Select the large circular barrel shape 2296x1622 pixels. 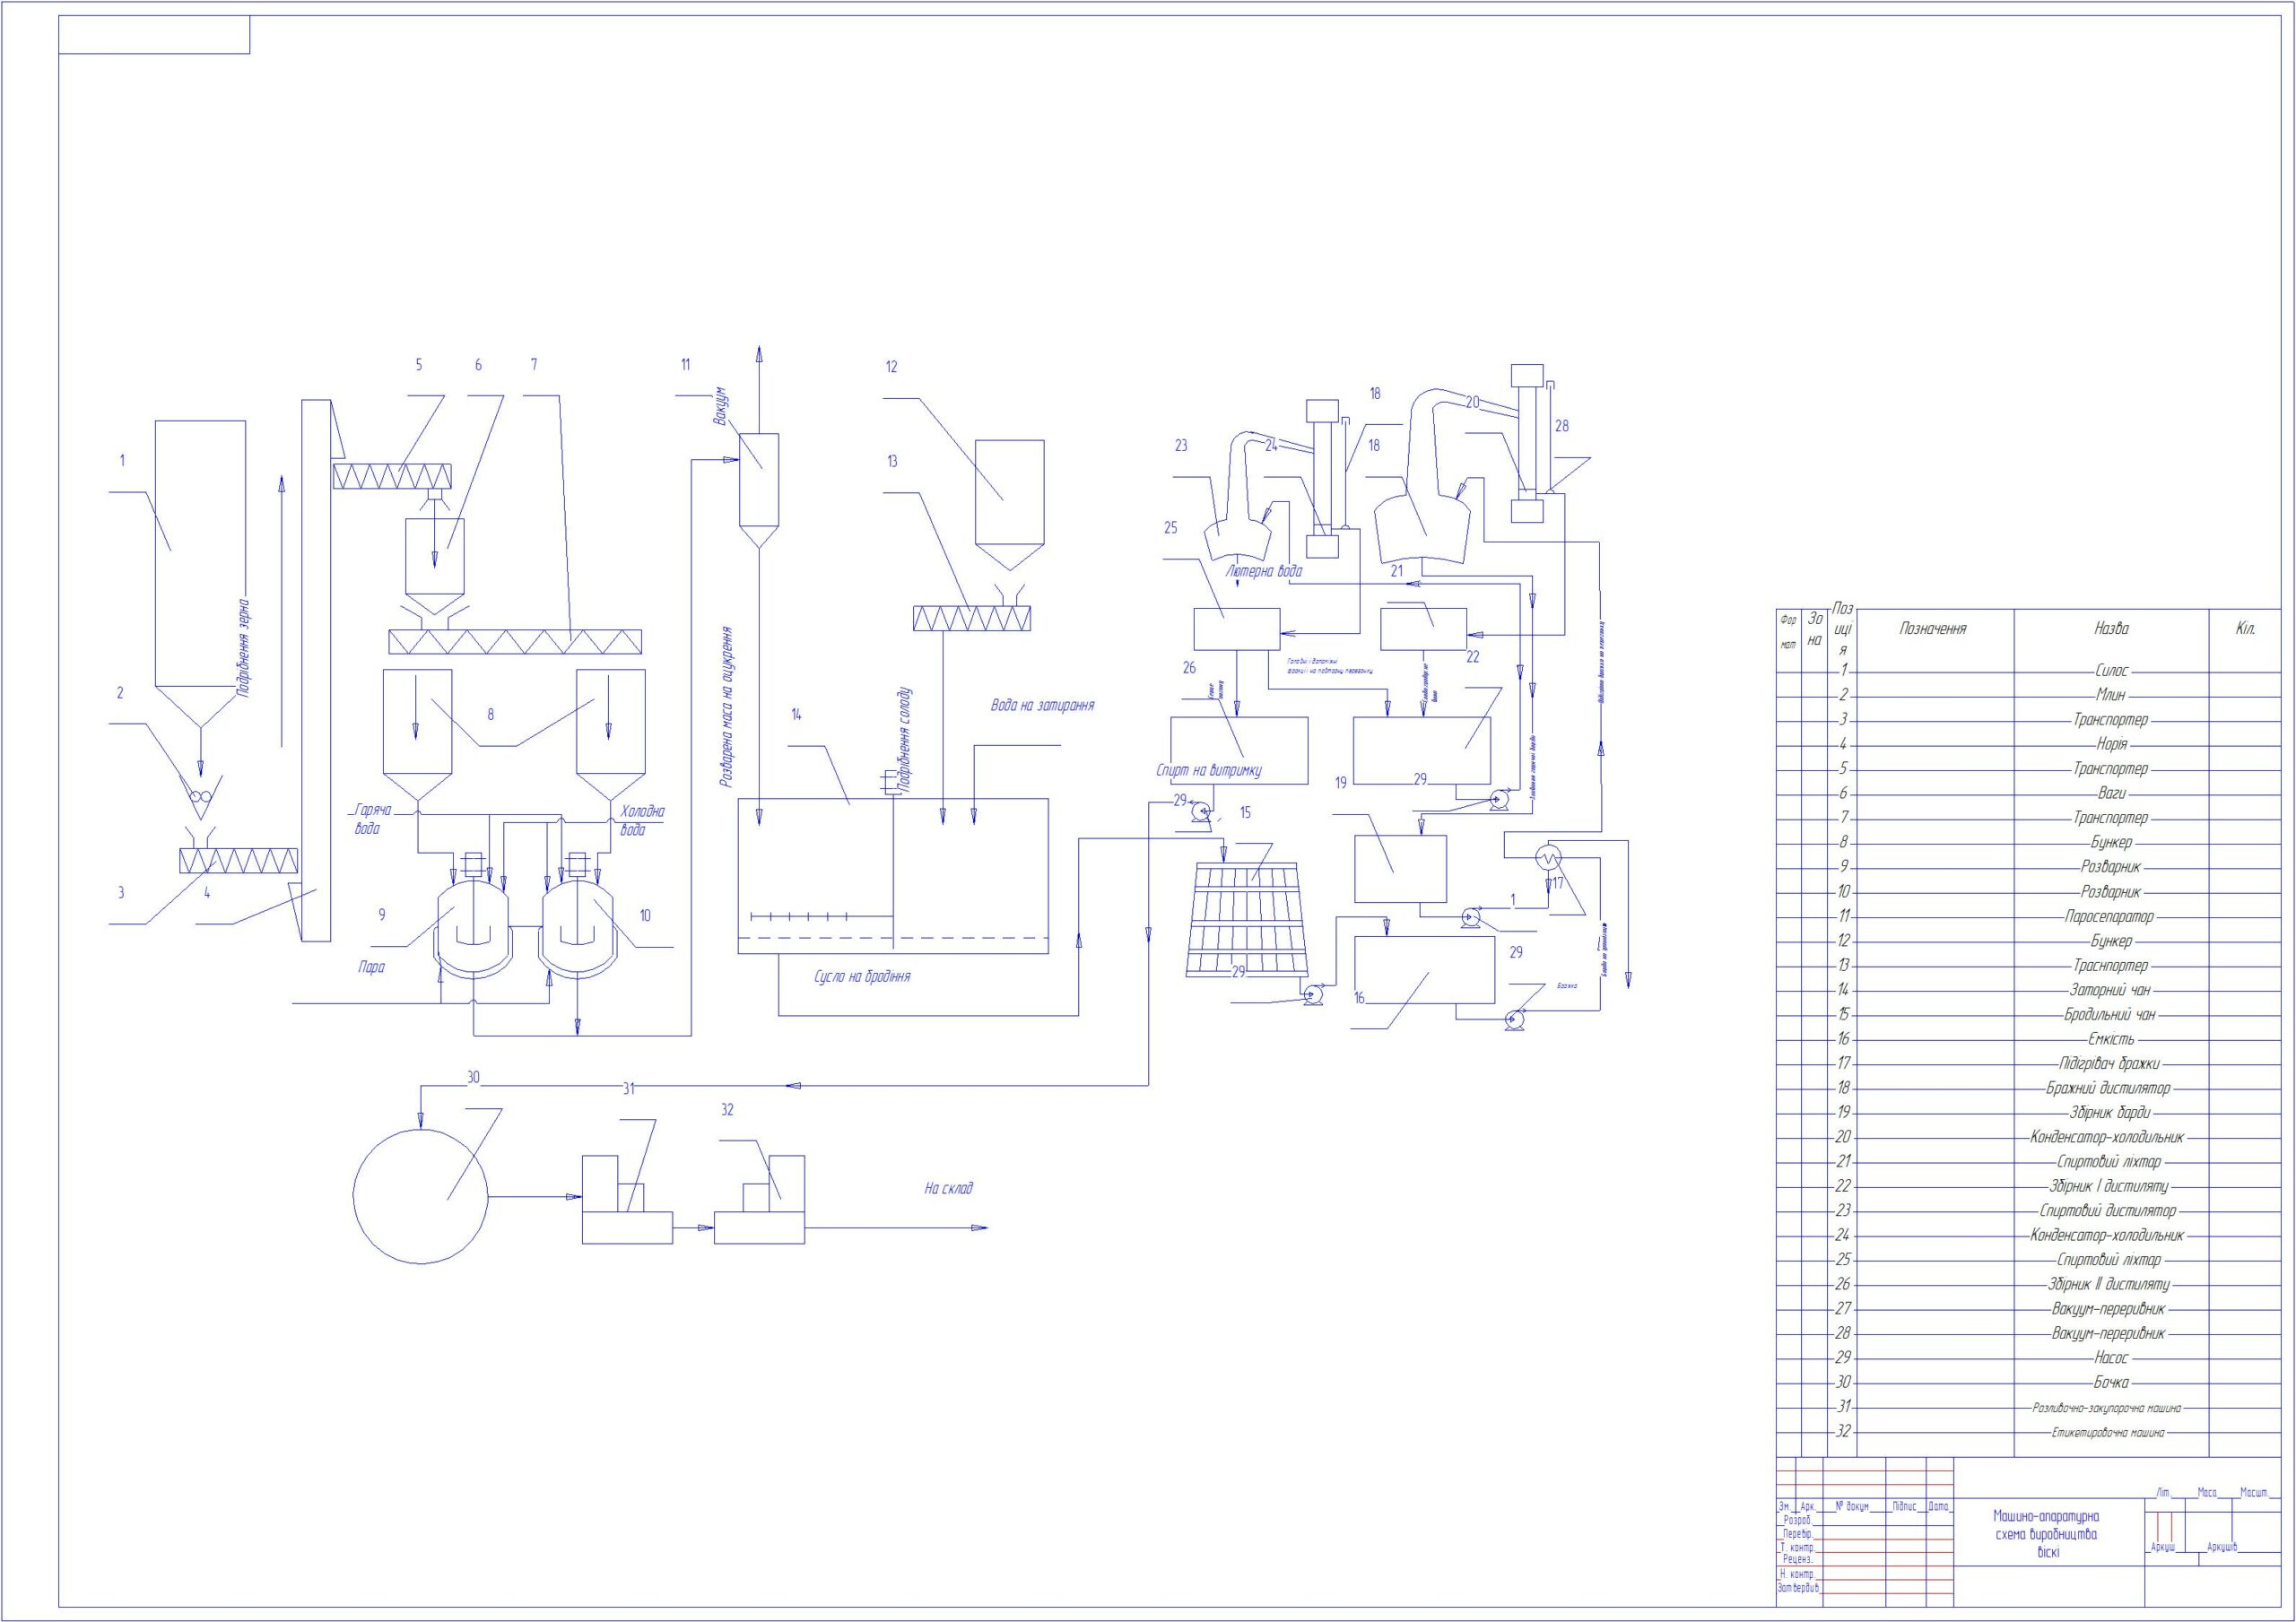pyautogui.click(x=421, y=1196)
